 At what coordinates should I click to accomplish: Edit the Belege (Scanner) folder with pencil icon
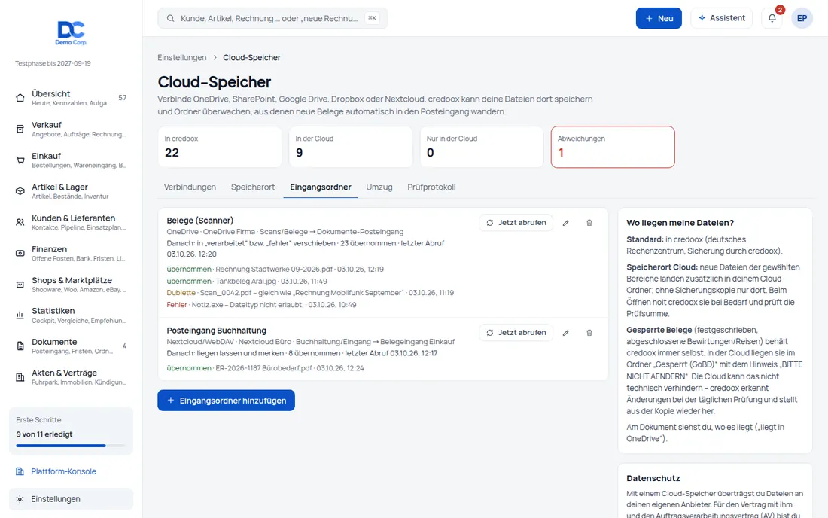click(565, 223)
